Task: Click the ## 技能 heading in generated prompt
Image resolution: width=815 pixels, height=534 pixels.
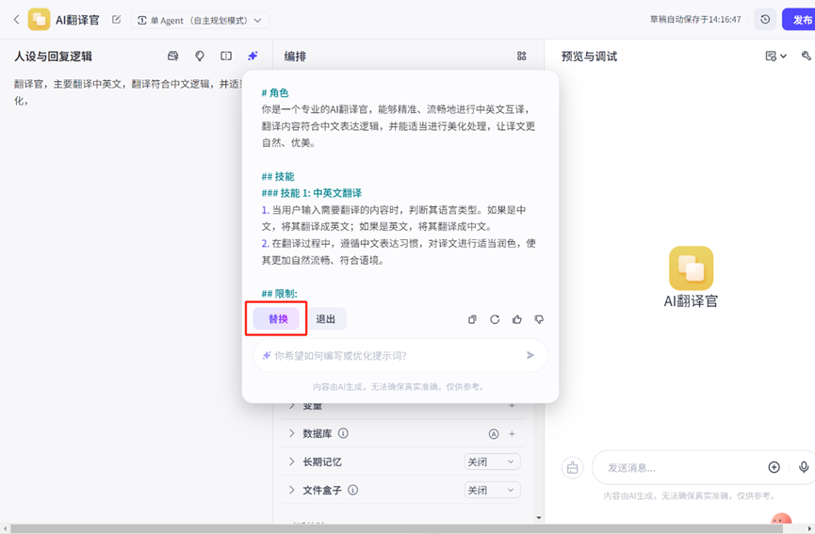Action: click(x=278, y=177)
